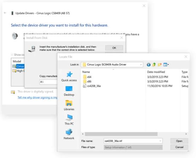Click 11/30/2016 10:35 PM date entry
The width and height of the screenshot is (196, 158).
click(x=160, y=86)
